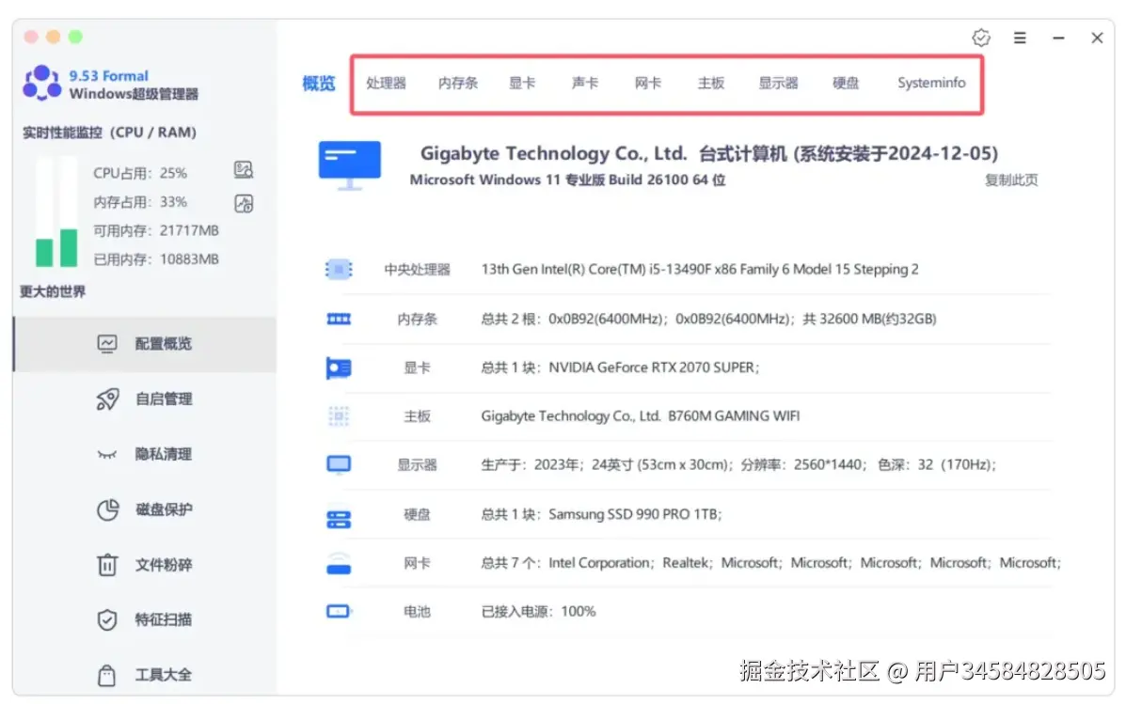Click the battery row icon
Image resolution: width=1126 pixels, height=704 pixels.
coord(339,612)
